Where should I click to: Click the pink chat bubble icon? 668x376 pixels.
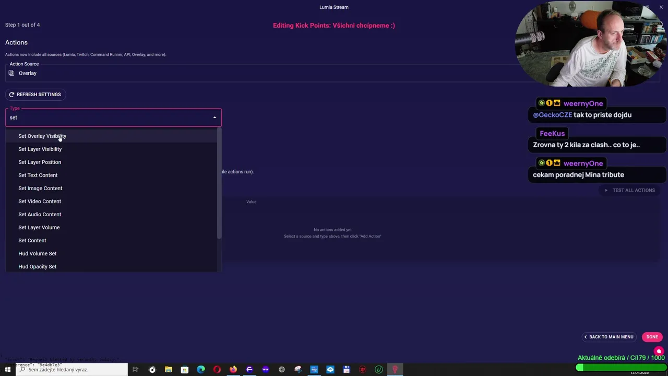tap(659, 351)
